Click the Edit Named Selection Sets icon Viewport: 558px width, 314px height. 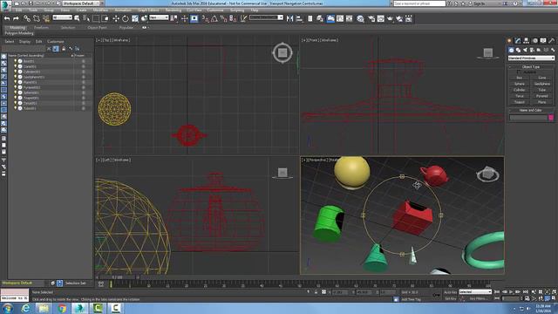click(243, 18)
